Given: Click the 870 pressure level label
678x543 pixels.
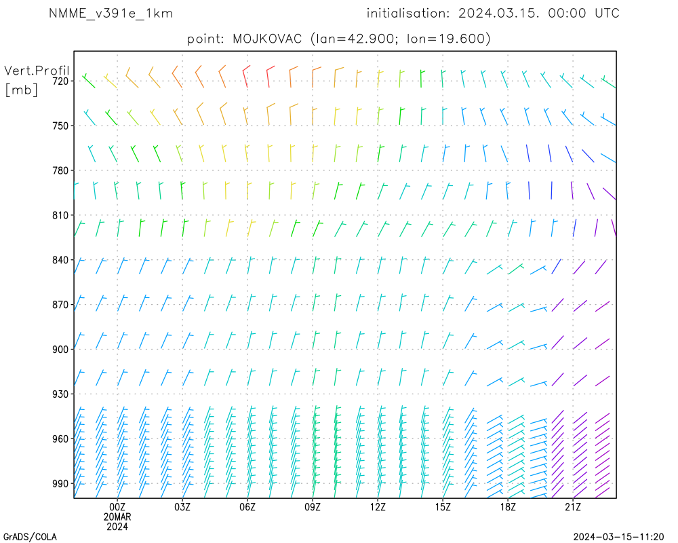Looking at the screenshot, I should pyautogui.click(x=61, y=305).
